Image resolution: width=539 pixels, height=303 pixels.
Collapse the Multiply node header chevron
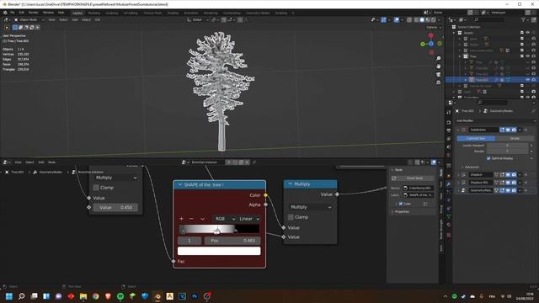[290, 184]
